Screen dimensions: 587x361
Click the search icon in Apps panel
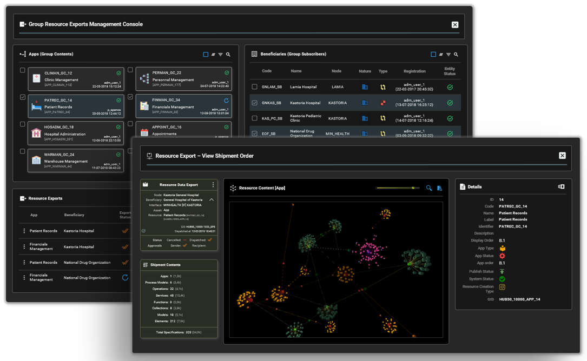point(228,55)
